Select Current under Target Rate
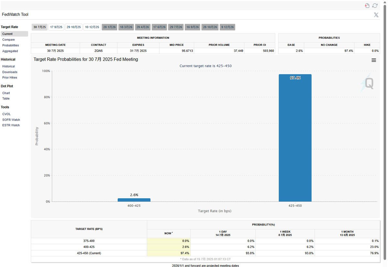Viewport: 388px width, 267px height. coord(14,34)
